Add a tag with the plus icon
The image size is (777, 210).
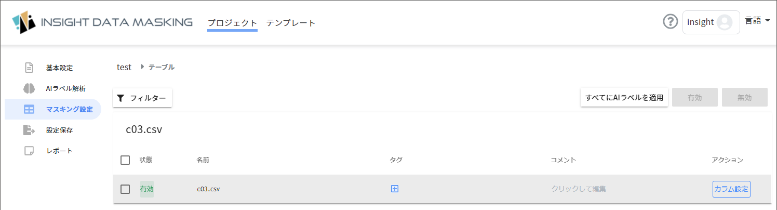tap(394, 189)
